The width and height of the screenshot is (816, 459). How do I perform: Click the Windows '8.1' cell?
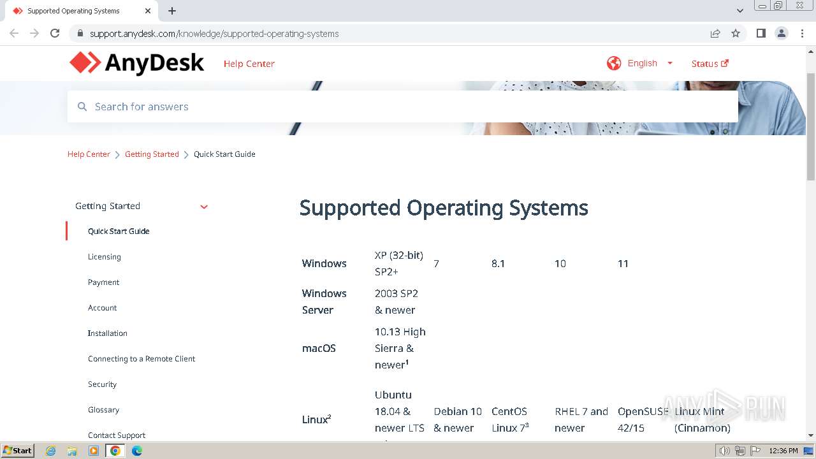(499, 263)
